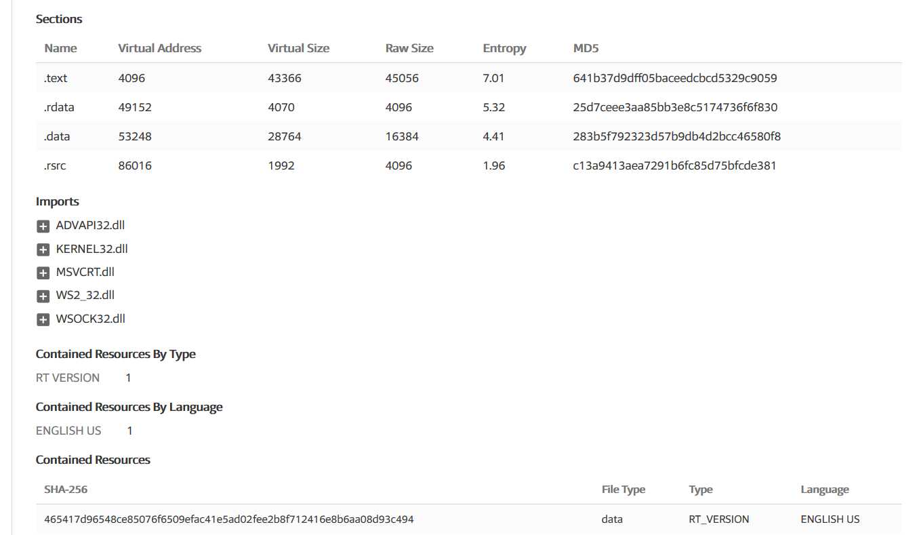The image size is (919, 535).
Task: Expand the WS2_32.dll imports
Action: [43, 296]
